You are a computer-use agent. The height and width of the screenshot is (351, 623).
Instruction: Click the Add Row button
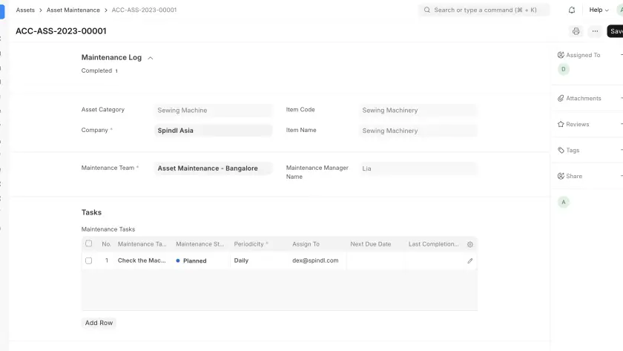99,323
